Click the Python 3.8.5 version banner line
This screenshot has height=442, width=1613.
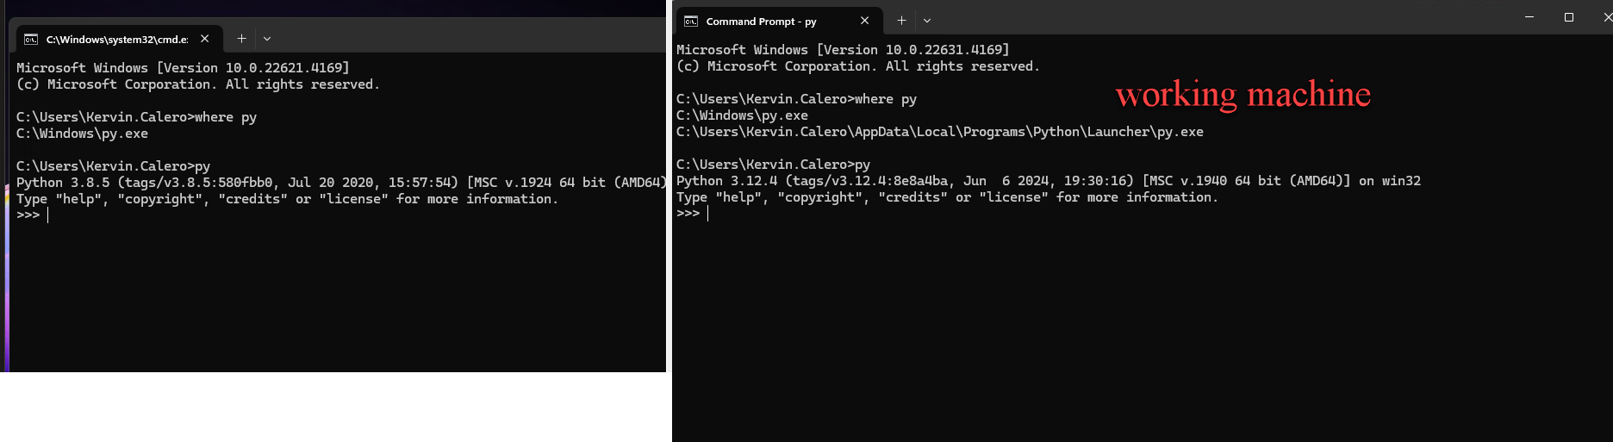pos(341,183)
